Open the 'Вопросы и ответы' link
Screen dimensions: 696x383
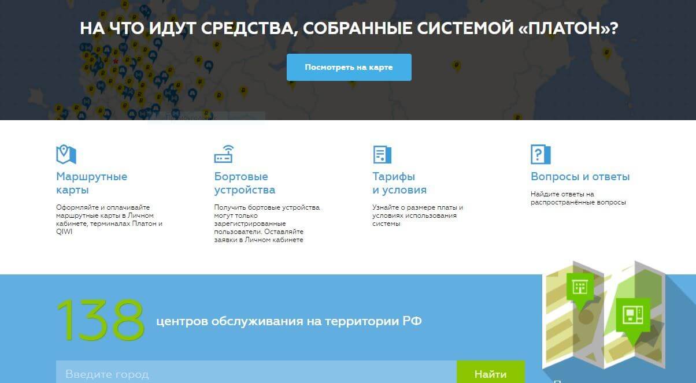(x=580, y=177)
